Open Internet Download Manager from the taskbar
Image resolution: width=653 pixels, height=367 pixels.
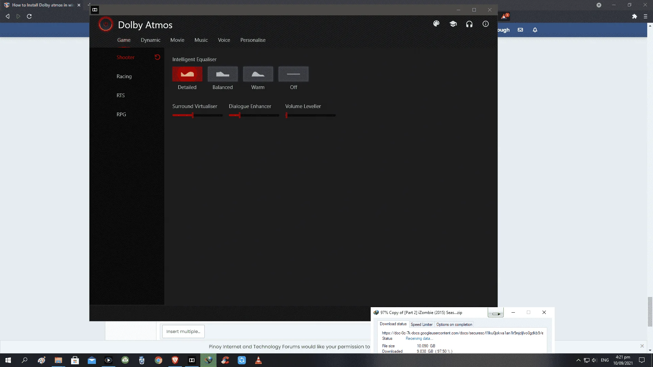click(x=208, y=360)
